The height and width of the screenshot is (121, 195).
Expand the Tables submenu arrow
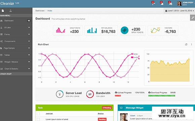29,55
